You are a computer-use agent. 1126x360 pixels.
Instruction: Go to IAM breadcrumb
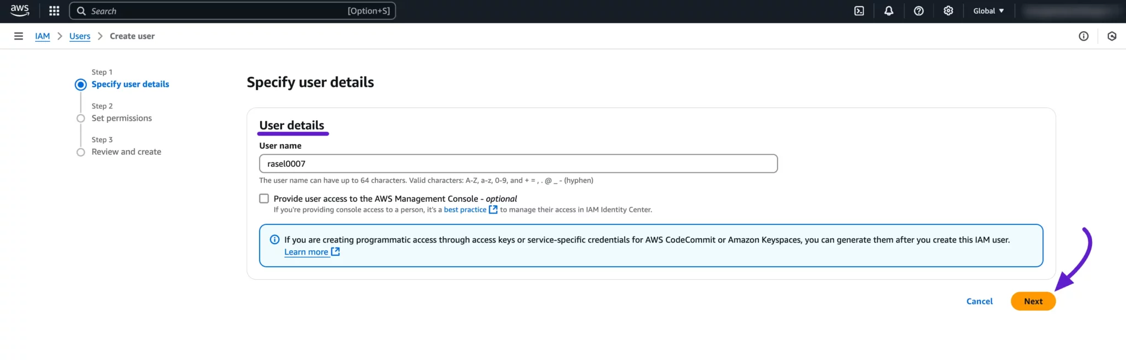tap(42, 36)
